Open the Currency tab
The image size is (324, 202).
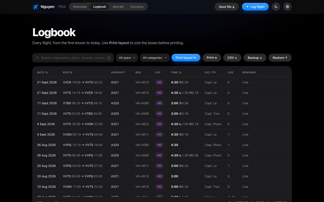point(137,7)
